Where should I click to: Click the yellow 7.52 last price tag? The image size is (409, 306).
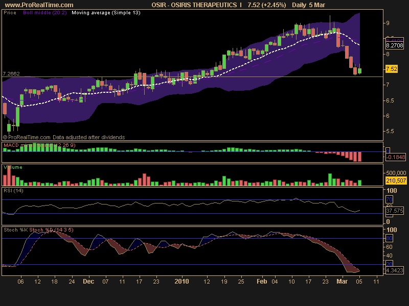point(392,69)
